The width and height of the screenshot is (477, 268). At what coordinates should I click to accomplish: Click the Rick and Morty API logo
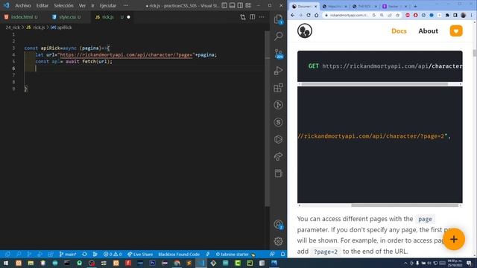tap(305, 31)
